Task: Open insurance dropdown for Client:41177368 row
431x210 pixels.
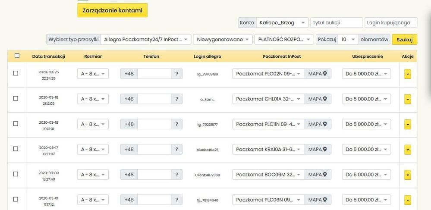Action: click(x=366, y=175)
